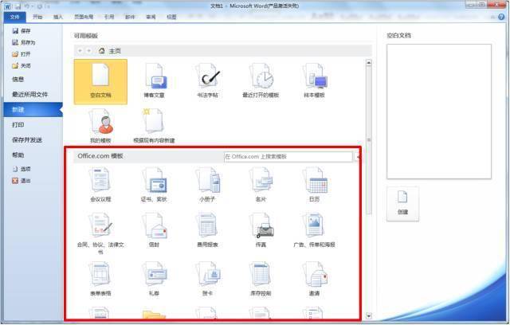Switch to the 文件 File tab
This screenshot has width=510, height=325.
[x=14, y=17]
